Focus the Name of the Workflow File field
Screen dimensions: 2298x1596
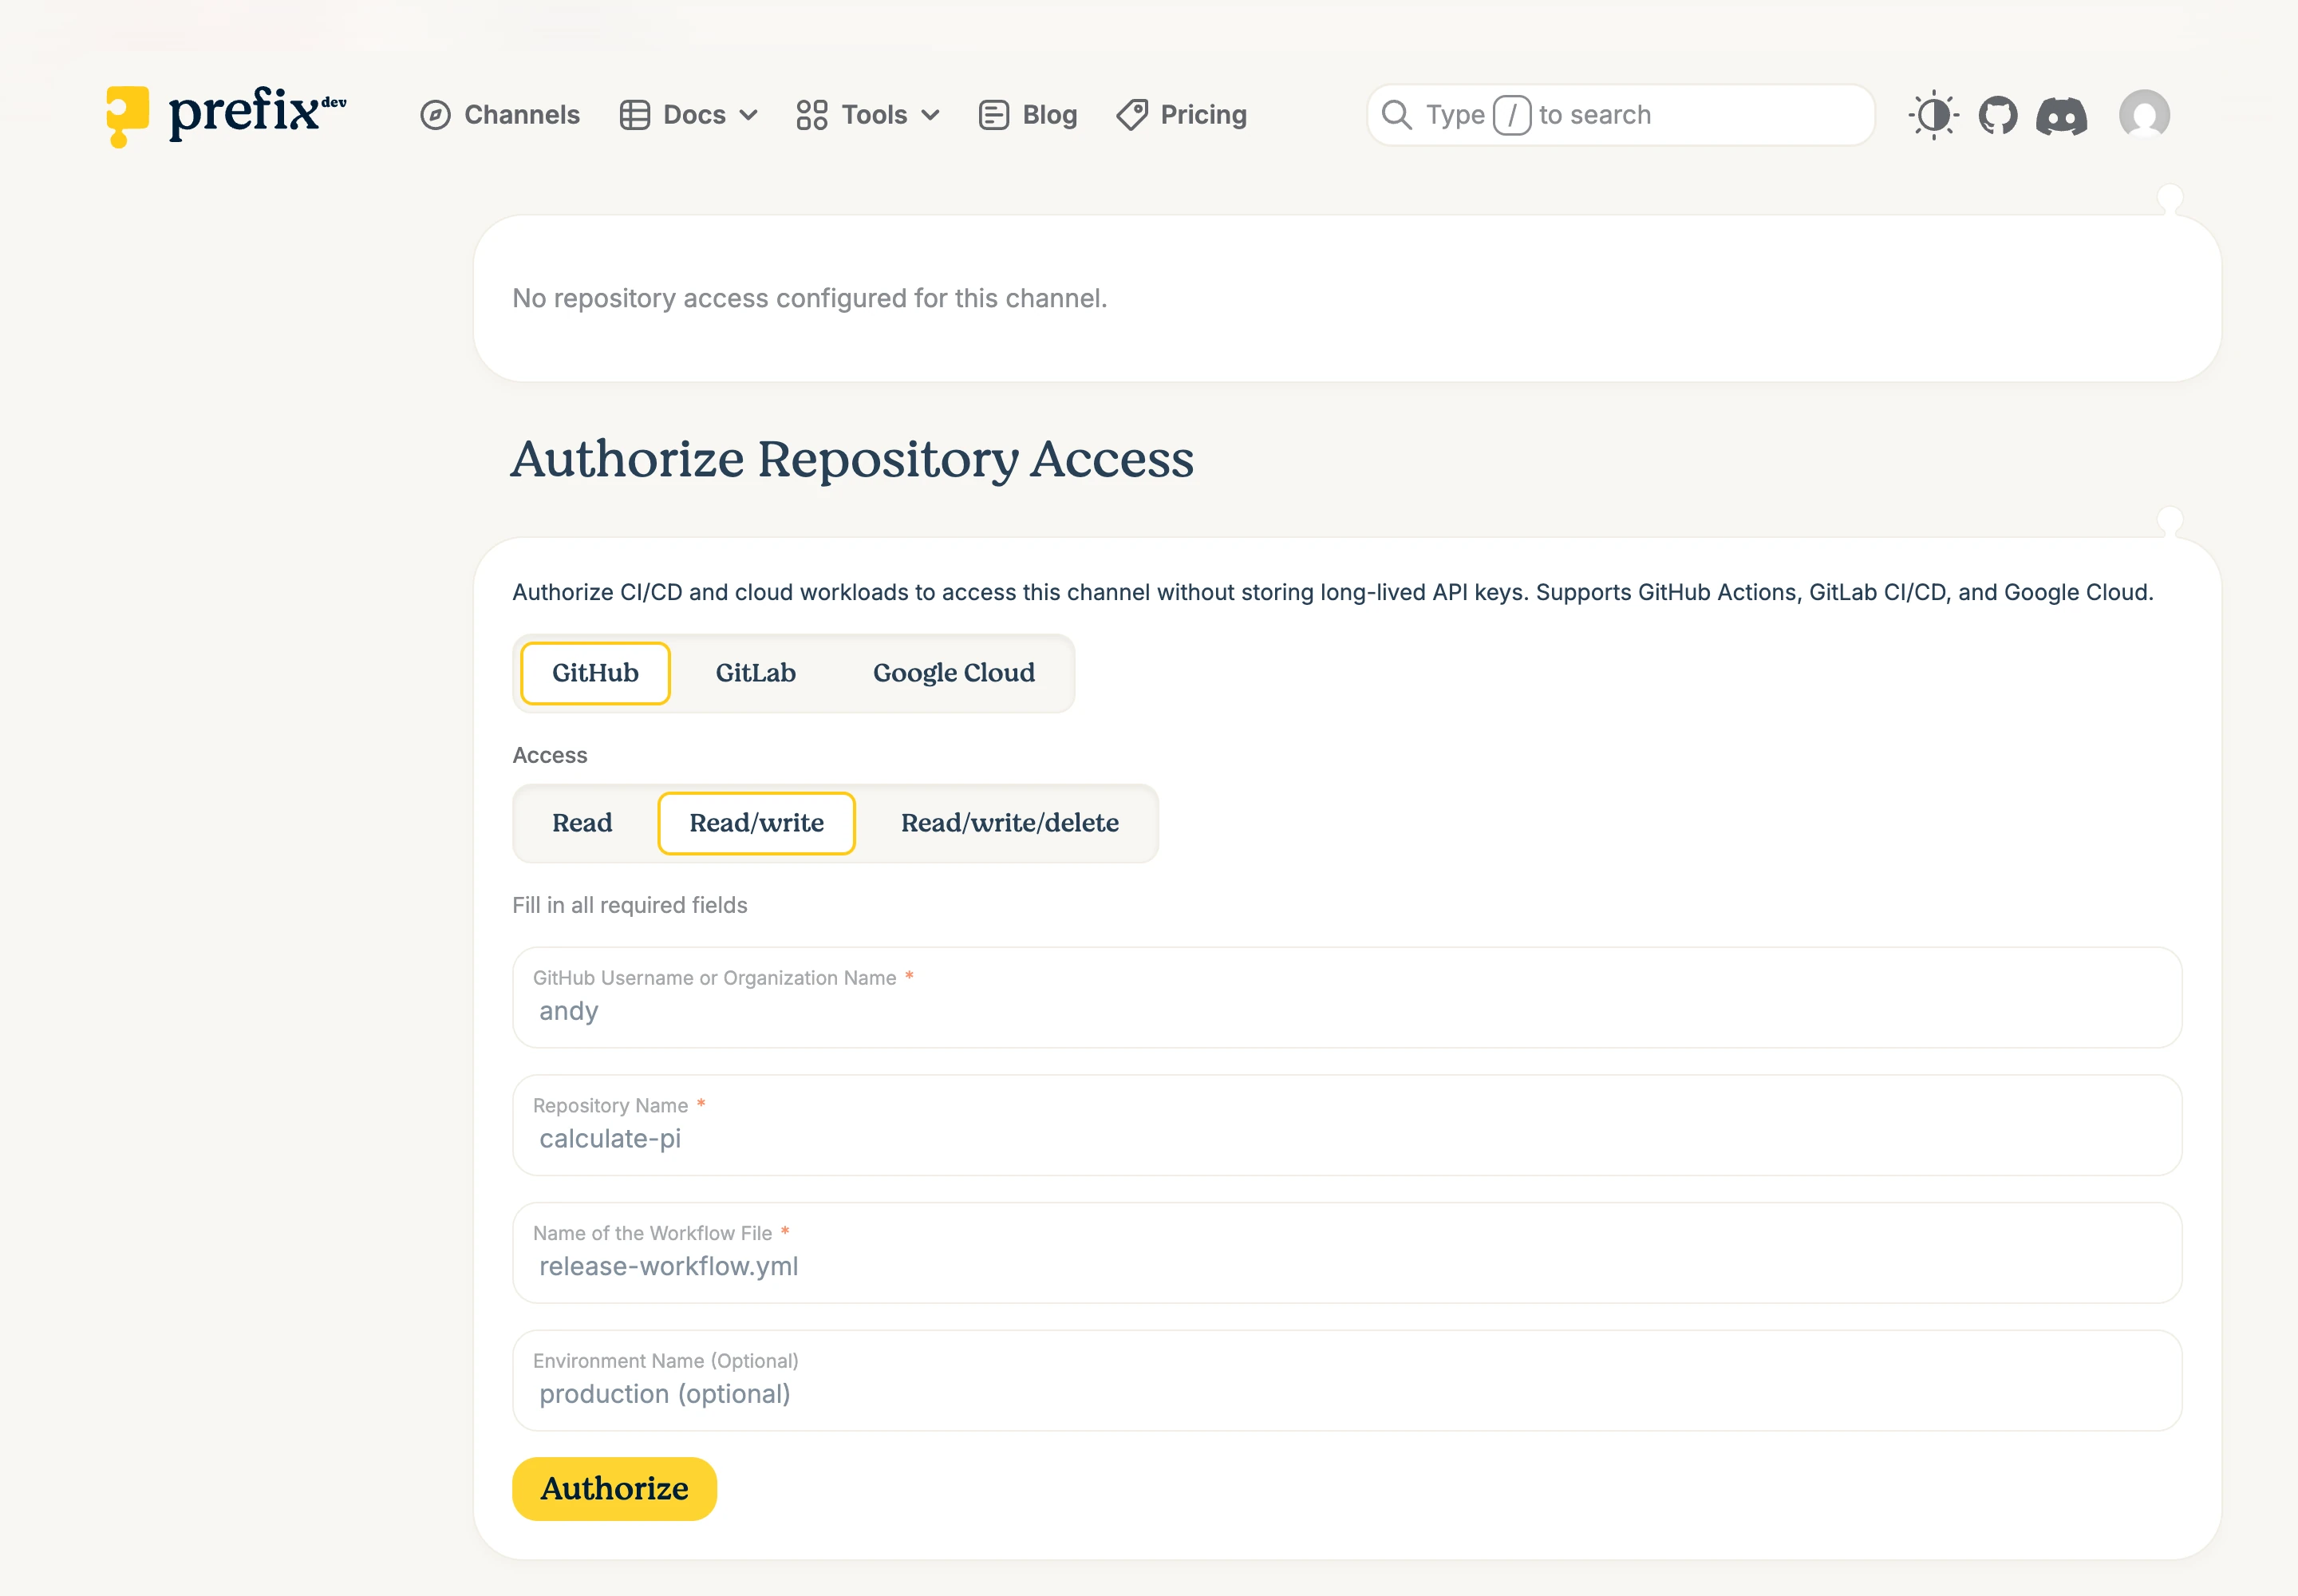[x=1347, y=1253]
